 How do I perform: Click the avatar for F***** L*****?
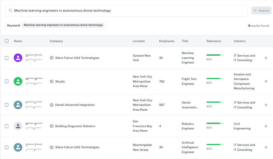(18, 105)
